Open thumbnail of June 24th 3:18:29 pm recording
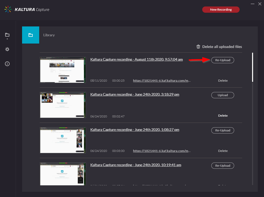This screenshot has height=197, width=264. point(63,105)
